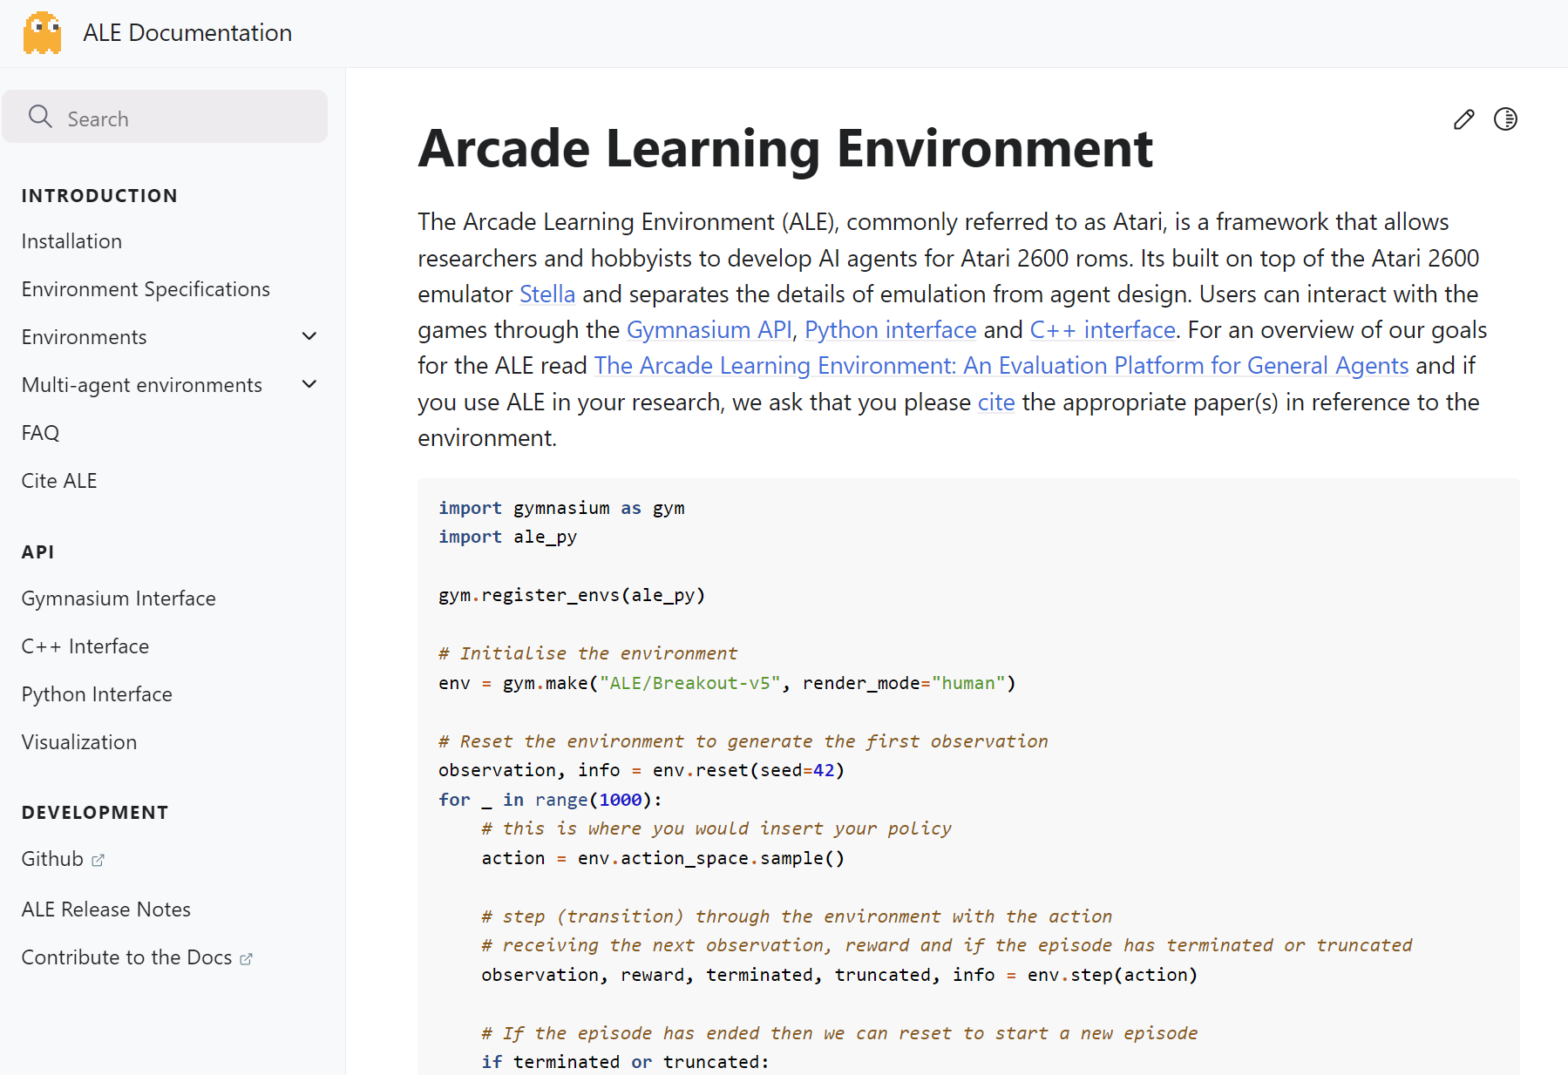Click the Arcade Learning Environment heading
The image size is (1568, 1075).
tap(785, 148)
